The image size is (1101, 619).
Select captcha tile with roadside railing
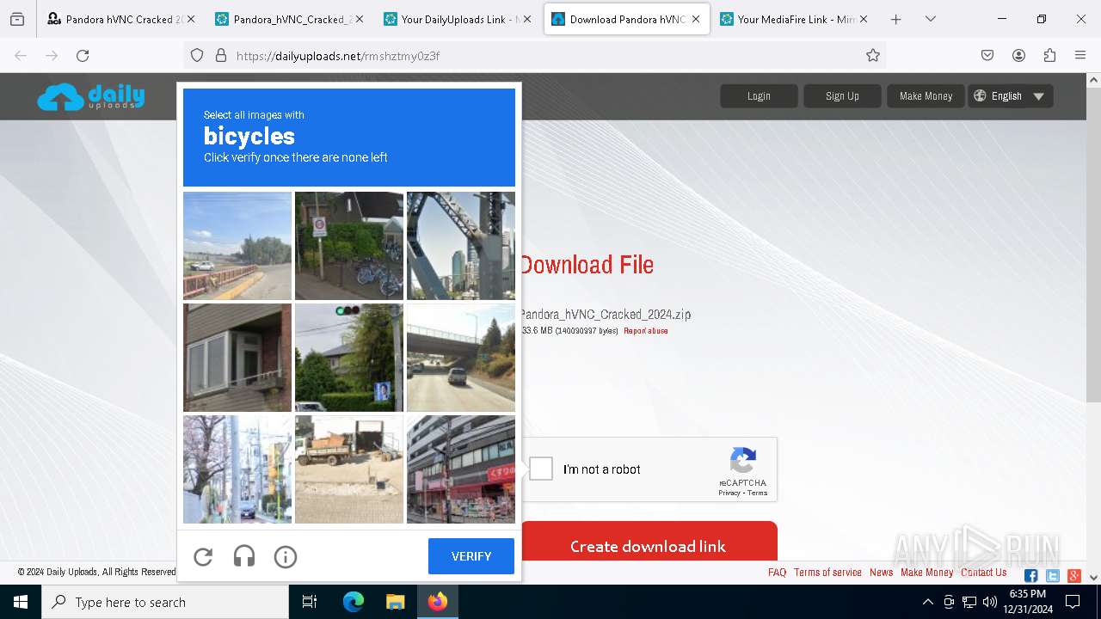[x=237, y=246]
